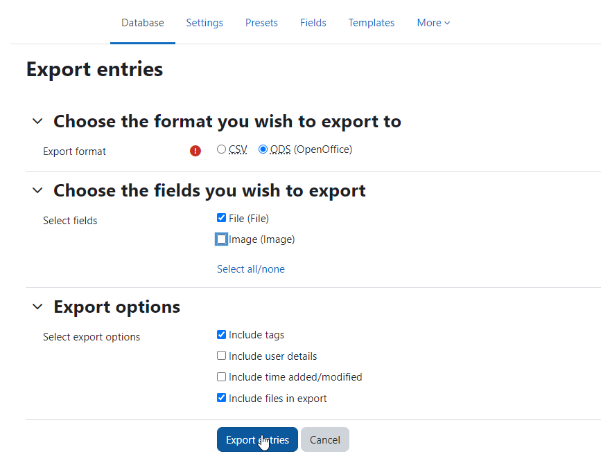The image size is (601, 465).
Task: Click the red error icon beside Export format
Action: click(195, 151)
